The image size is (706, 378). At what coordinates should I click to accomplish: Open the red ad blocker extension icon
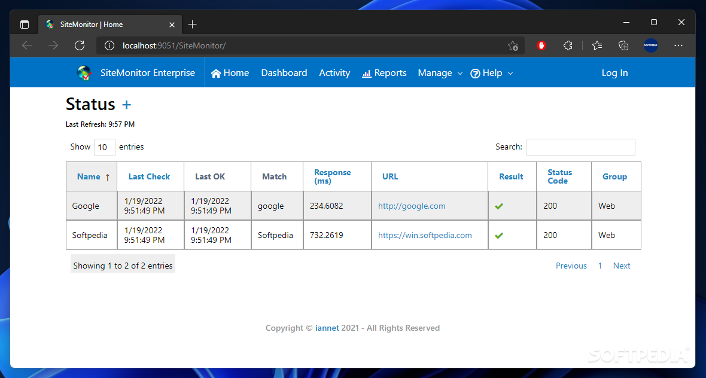click(x=541, y=45)
